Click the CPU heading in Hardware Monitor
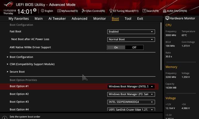Viewport: 199px width, 119px height. [x=168, y=25]
